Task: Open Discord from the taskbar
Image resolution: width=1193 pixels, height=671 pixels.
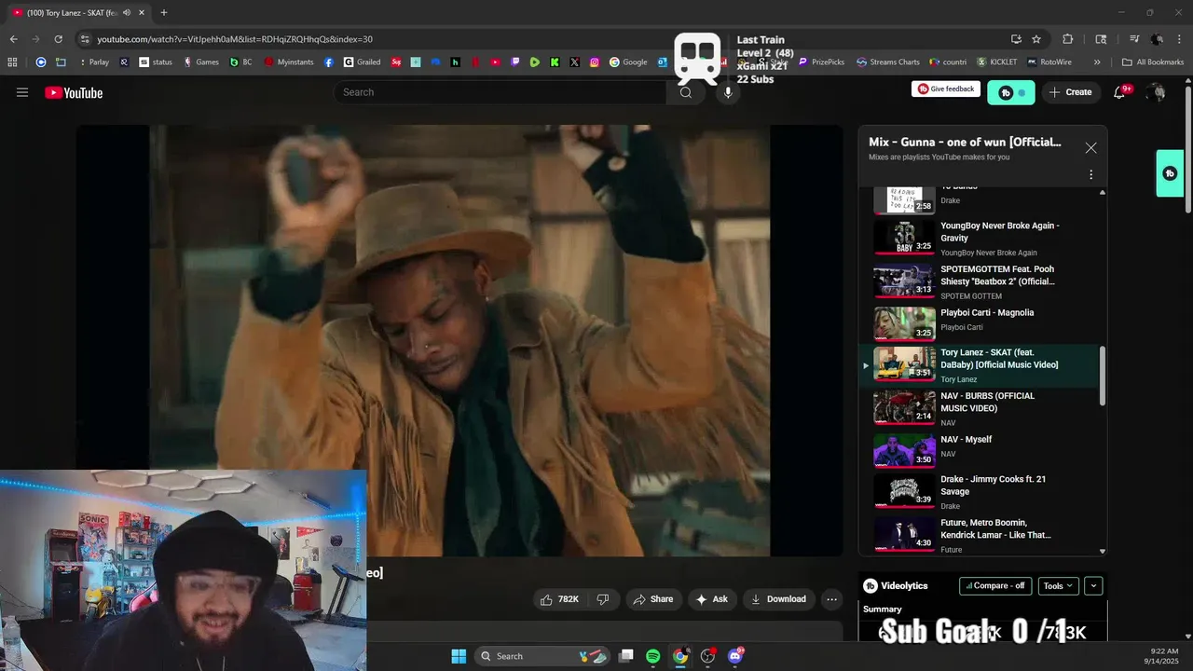Action: tap(735, 656)
